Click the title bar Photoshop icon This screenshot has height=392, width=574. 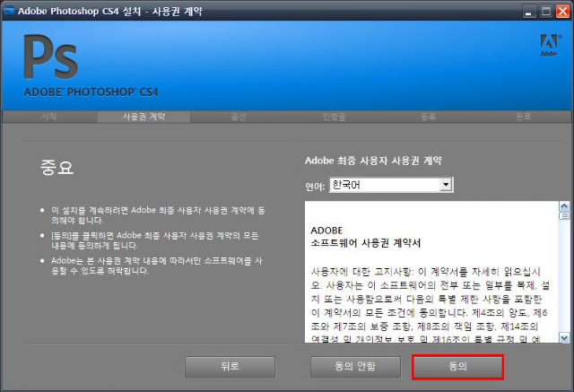[8, 11]
